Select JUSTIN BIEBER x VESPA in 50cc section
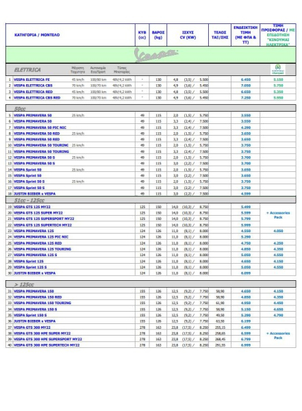Screen dimensions: 302x411 tap(35, 194)
